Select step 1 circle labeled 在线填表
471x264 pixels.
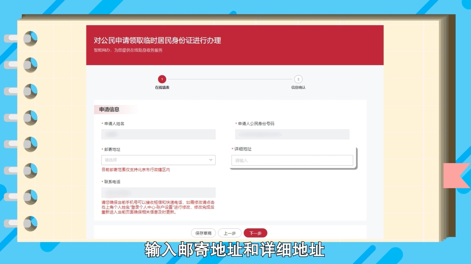pyautogui.click(x=162, y=79)
